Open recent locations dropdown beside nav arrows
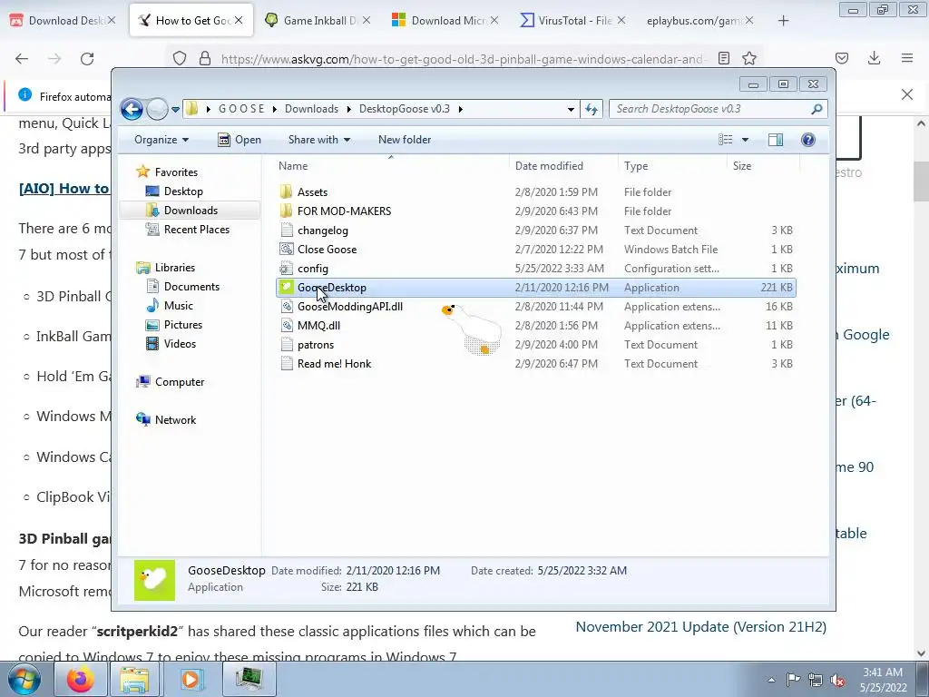 click(x=175, y=109)
